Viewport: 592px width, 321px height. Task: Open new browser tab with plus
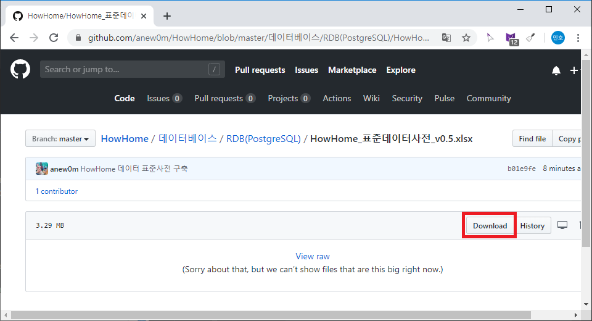167,16
